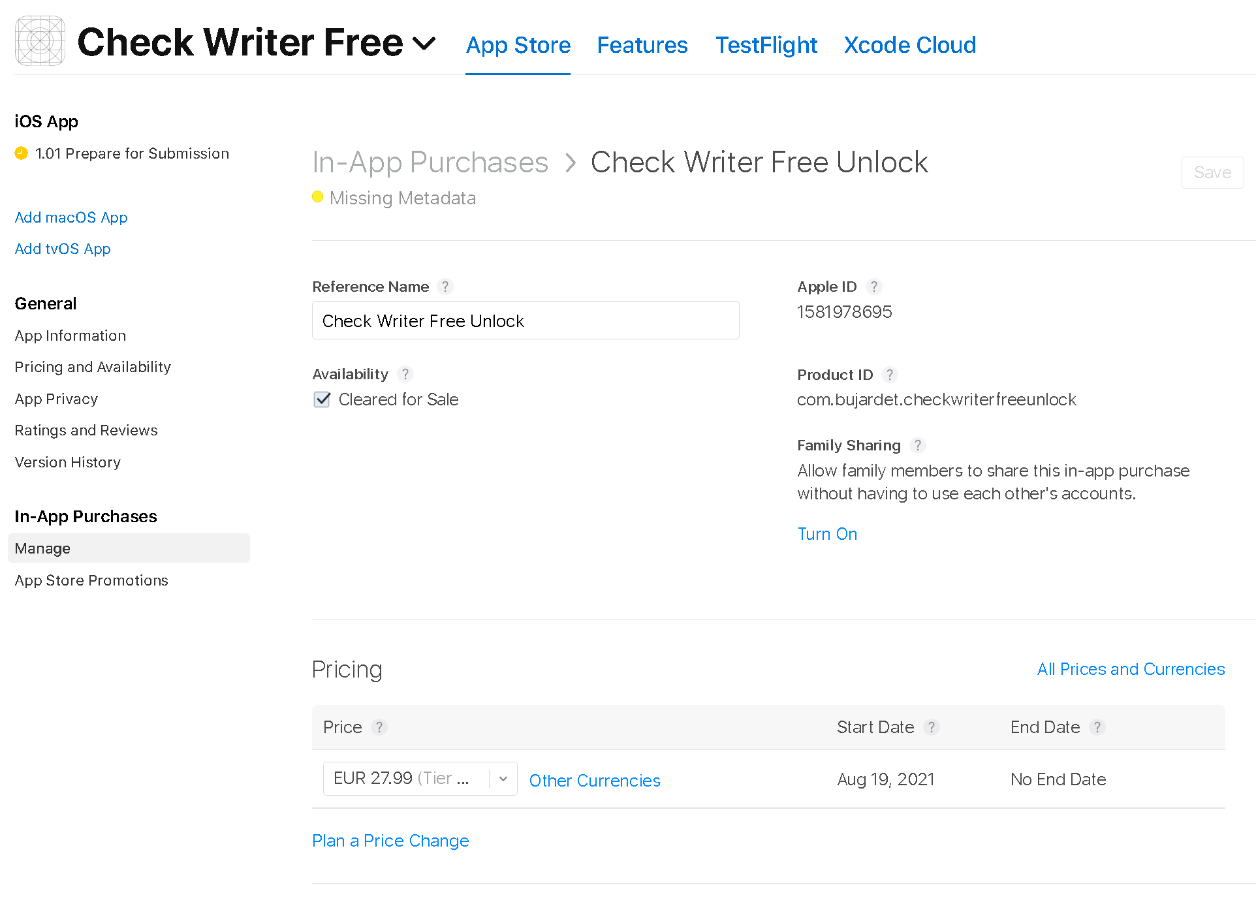Open Start Date help tooltip

932,727
